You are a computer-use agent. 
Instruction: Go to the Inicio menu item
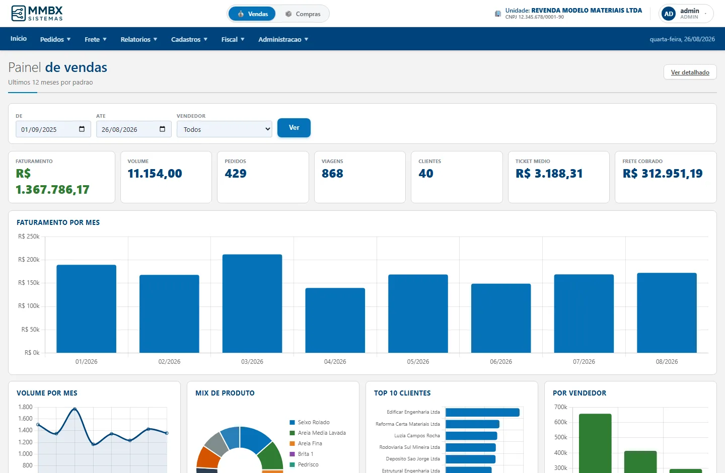click(19, 39)
